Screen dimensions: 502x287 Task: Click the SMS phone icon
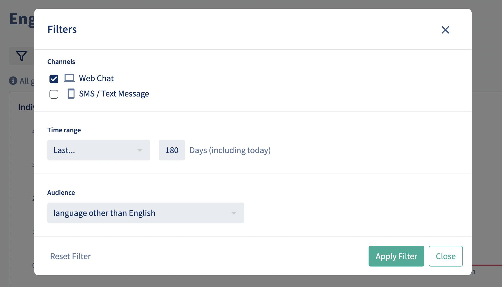pos(71,94)
